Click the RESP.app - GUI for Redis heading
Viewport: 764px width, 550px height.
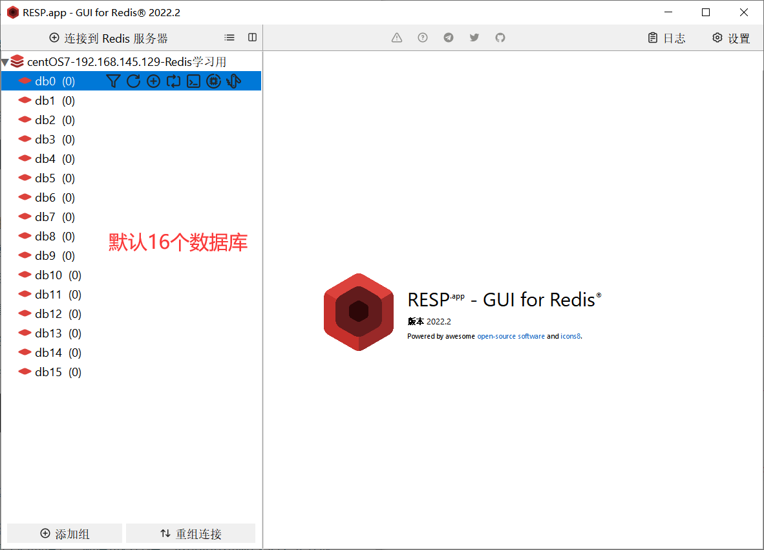[504, 300]
